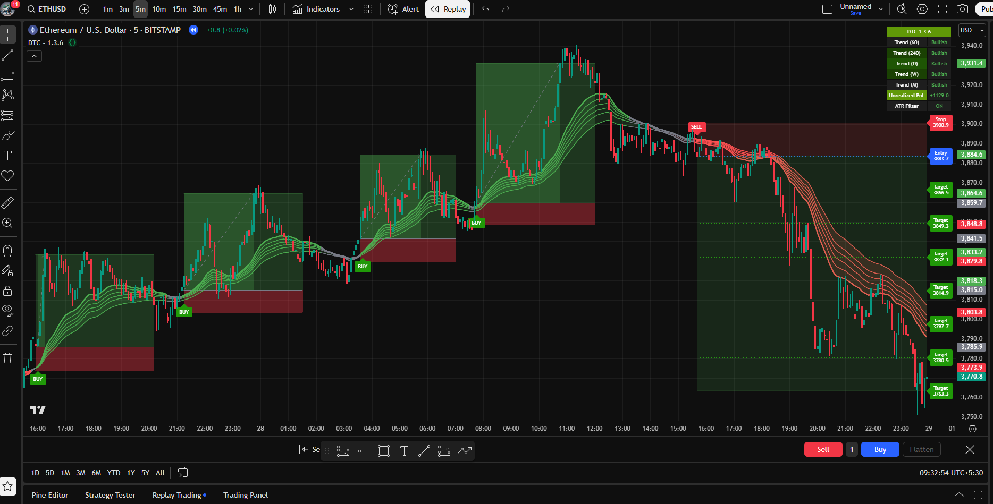Screen dimensions: 993x504
Task: Toggle magnet mode in left toolbar
Action: coord(8,250)
